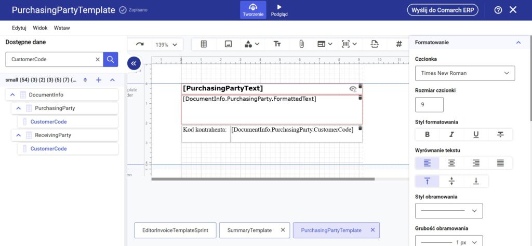Click the insert image icon in toolbar

point(228,45)
